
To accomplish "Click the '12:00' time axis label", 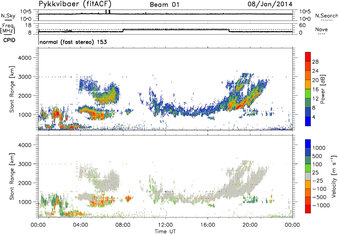I will (x=165, y=225).
